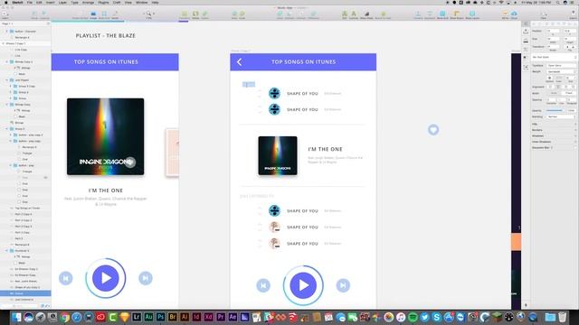The height and width of the screenshot is (325, 579).
Task: Click the Intersect boolean toolbar icon
Action: point(301,14)
